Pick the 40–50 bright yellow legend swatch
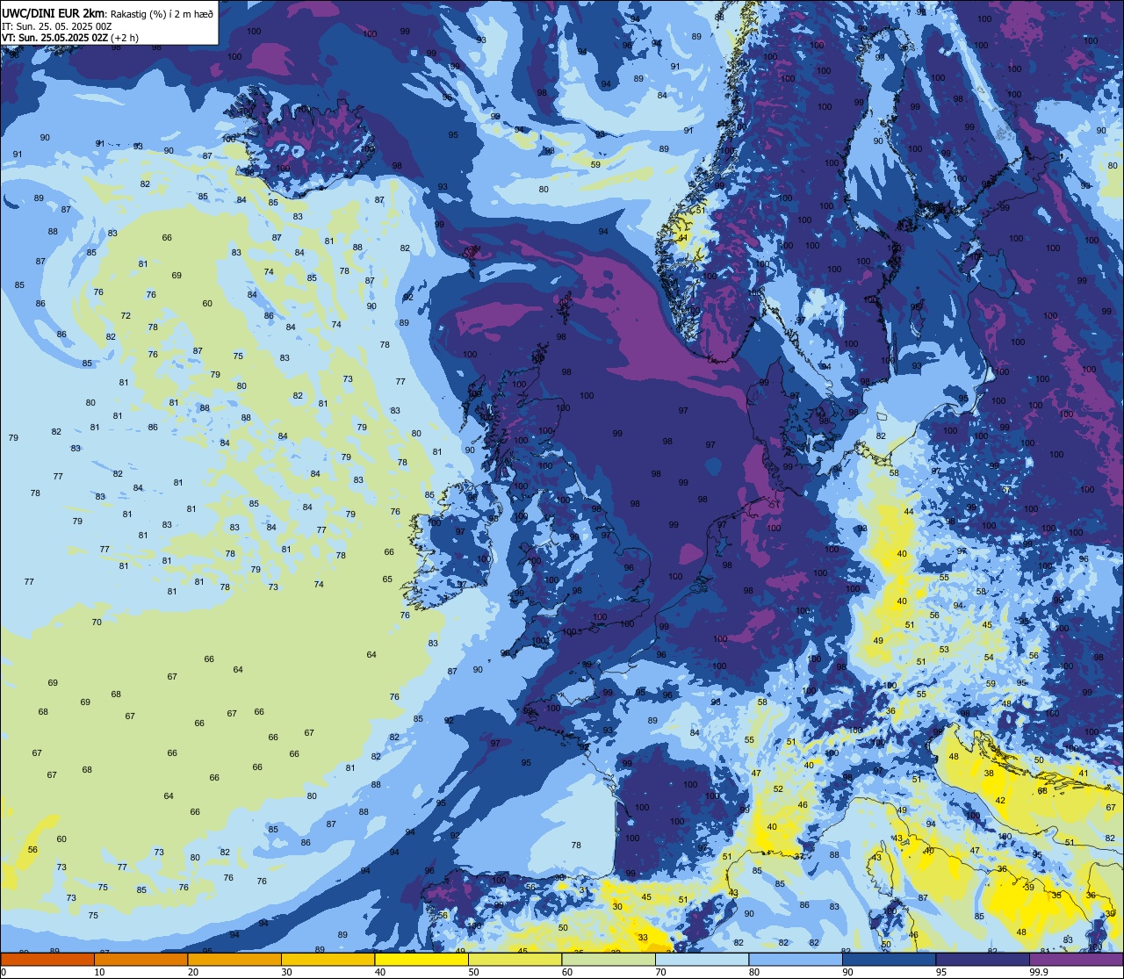The width and height of the screenshot is (1124, 979). [x=421, y=959]
